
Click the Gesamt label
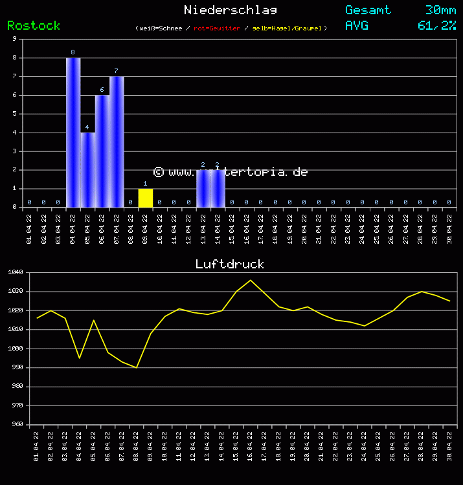[368, 10]
